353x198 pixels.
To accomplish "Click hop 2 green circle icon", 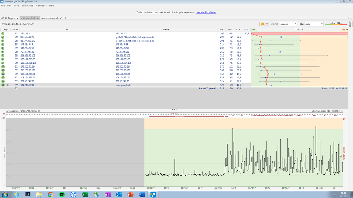I will coord(3,37).
